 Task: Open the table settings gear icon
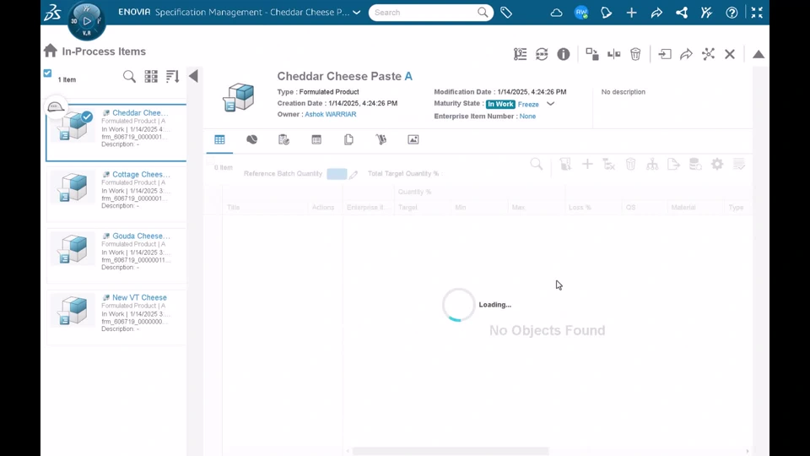click(717, 165)
